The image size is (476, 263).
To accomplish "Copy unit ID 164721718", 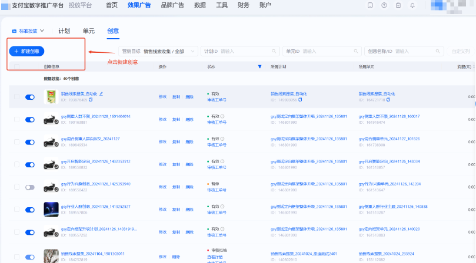I will 388,100.
